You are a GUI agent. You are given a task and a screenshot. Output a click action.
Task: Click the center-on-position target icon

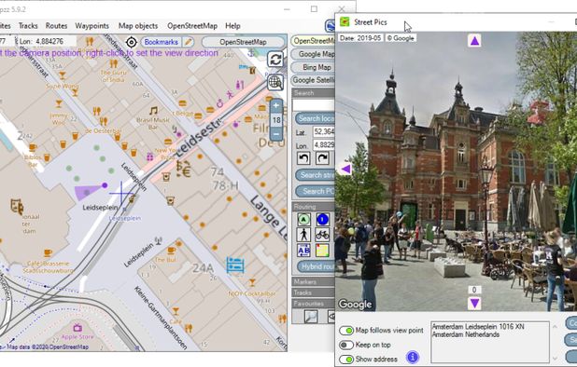pos(132,42)
